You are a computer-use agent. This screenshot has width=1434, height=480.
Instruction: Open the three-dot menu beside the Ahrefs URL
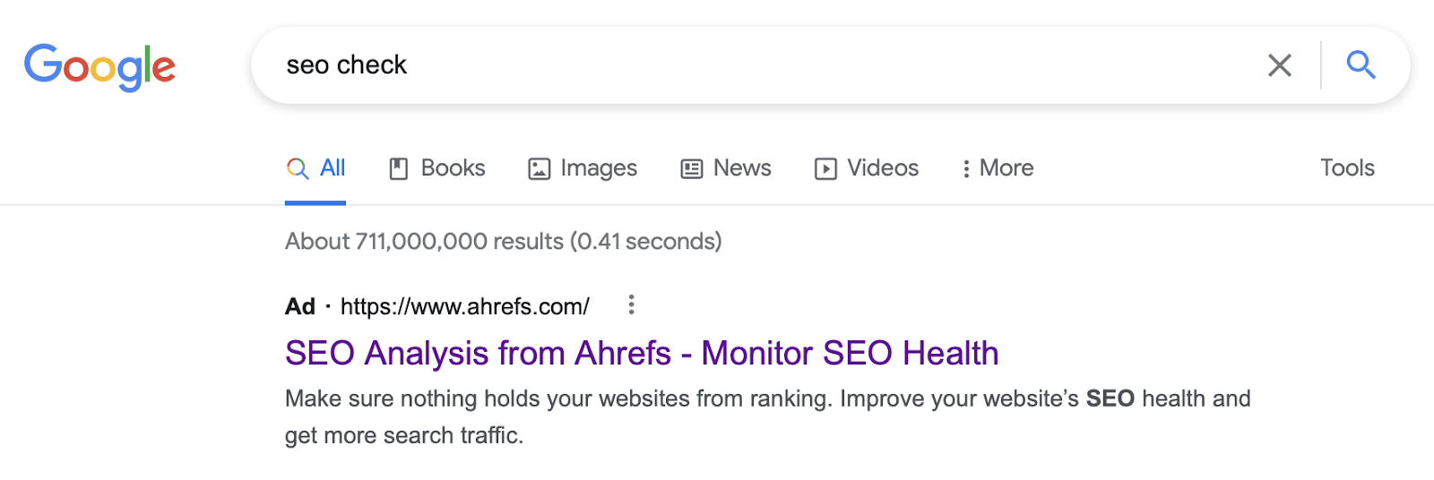coord(631,305)
